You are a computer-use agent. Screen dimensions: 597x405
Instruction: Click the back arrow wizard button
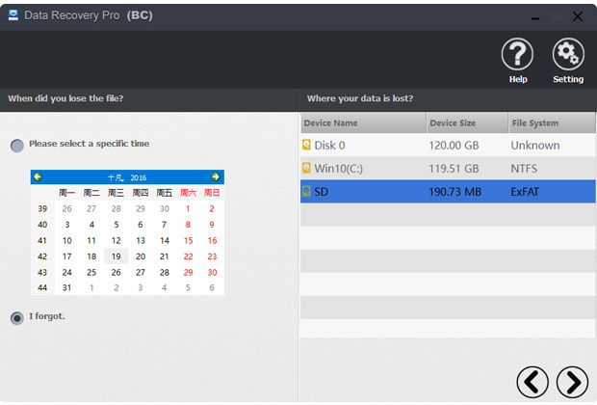click(x=532, y=382)
